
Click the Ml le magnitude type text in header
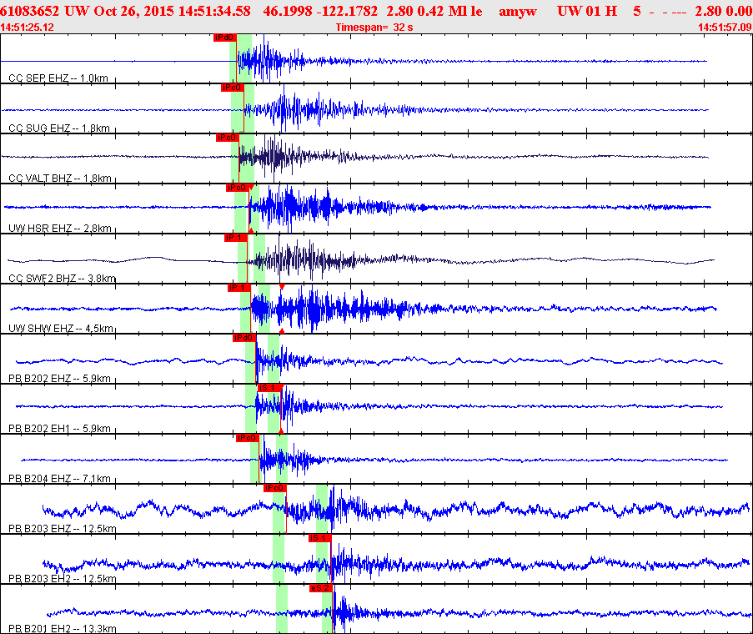(x=464, y=11)
